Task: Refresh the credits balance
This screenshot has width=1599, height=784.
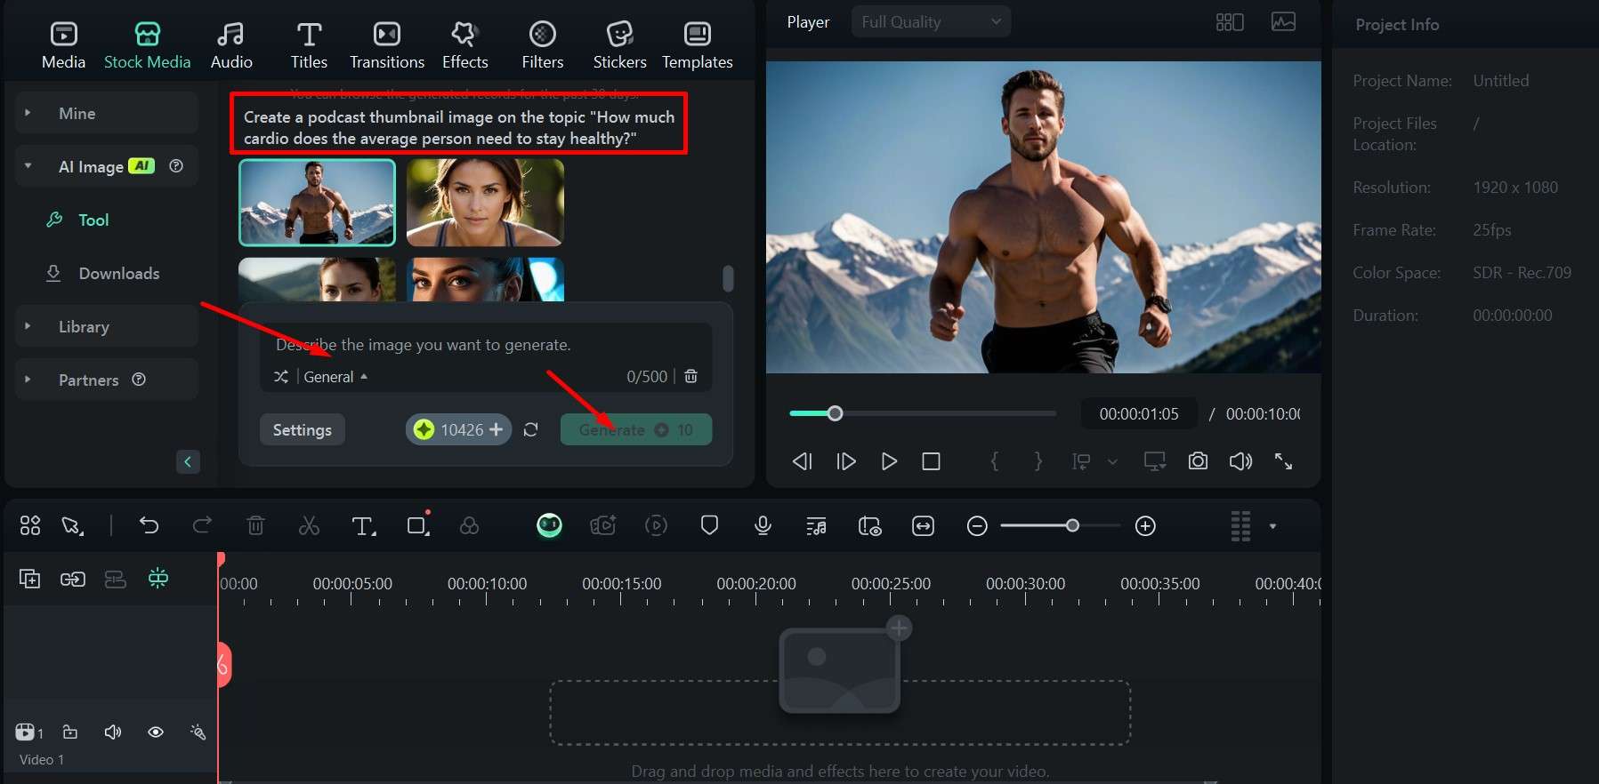Action: (x=531, y=429)
